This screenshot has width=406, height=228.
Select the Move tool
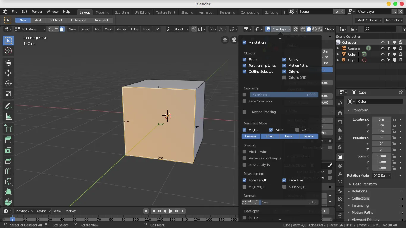(8, 73)
